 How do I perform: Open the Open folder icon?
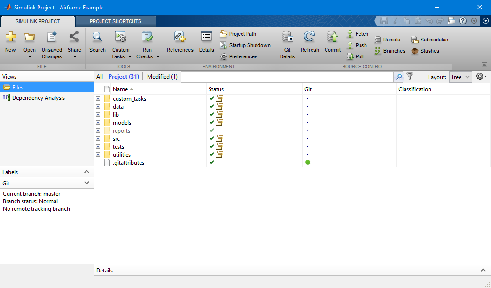coord(30,37)
